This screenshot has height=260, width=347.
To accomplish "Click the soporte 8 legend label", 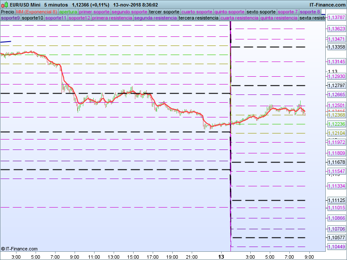I will point(310,12).
